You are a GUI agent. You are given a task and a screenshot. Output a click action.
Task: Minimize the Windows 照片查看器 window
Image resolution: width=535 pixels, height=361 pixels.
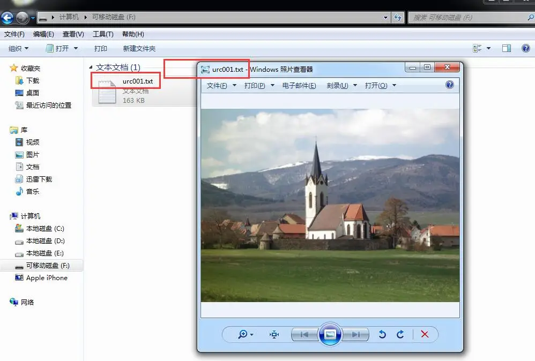(413, 67)
